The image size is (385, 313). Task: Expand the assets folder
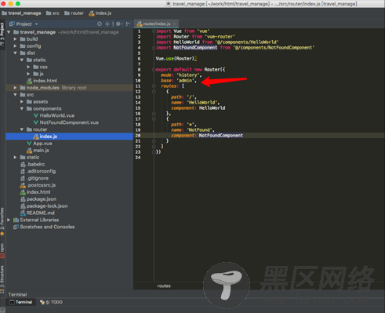(22, 101)
